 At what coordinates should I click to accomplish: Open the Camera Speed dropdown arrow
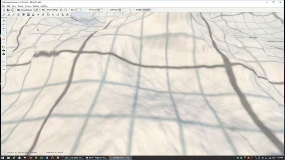click(x=40, y=10)
